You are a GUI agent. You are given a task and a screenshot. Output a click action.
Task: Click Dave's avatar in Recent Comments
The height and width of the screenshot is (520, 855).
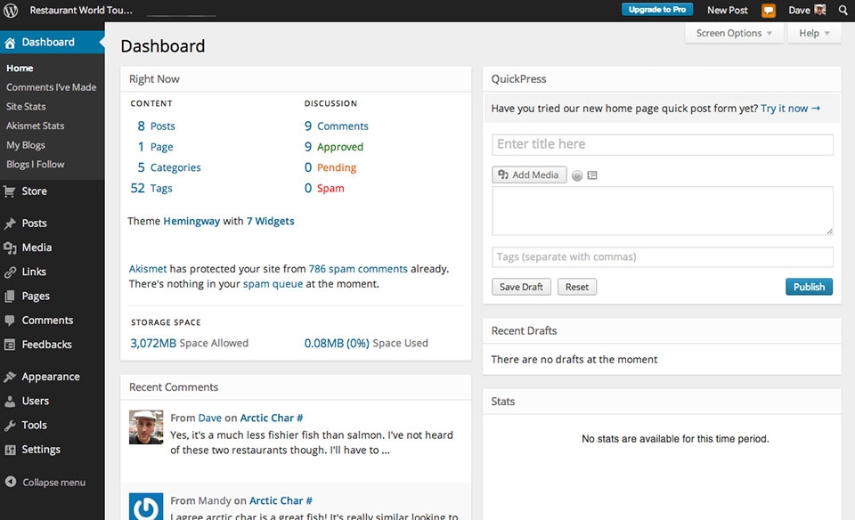(x=145, y=431)
